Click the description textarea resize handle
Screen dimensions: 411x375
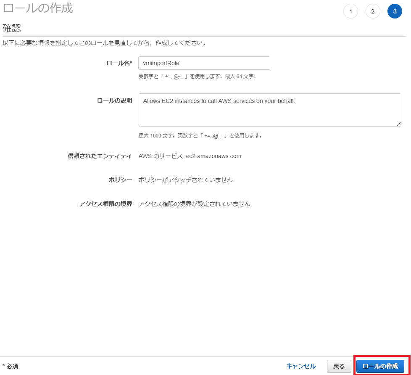(x=399, y=124)
